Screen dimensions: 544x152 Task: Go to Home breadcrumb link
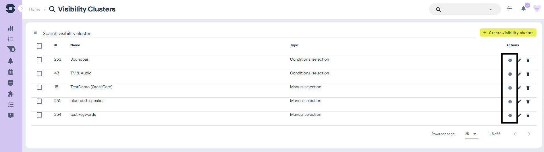[x=34, y=9]
